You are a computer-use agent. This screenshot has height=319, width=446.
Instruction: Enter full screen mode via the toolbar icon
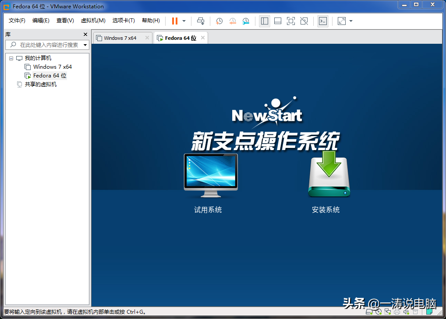[291, 21]
